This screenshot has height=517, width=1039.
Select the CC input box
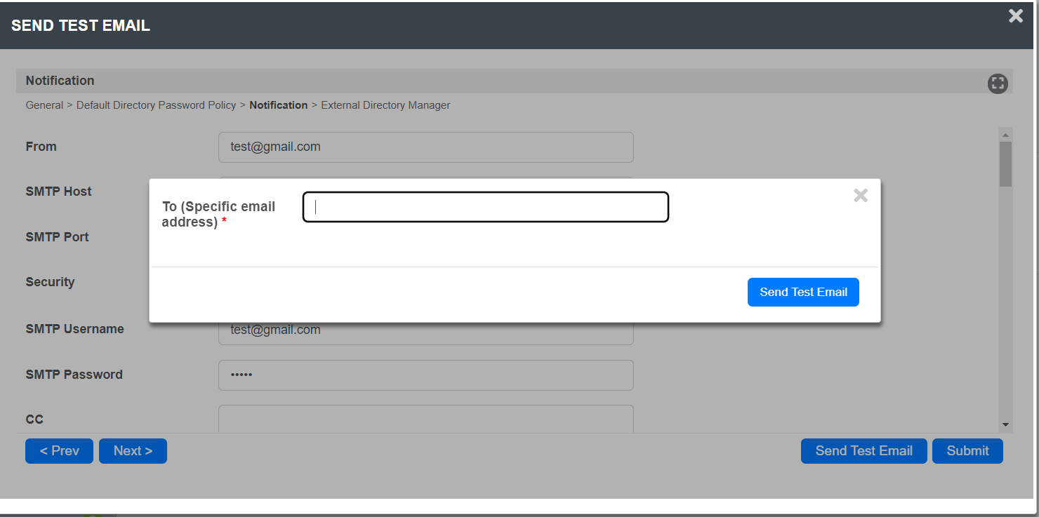coord(425,419)
